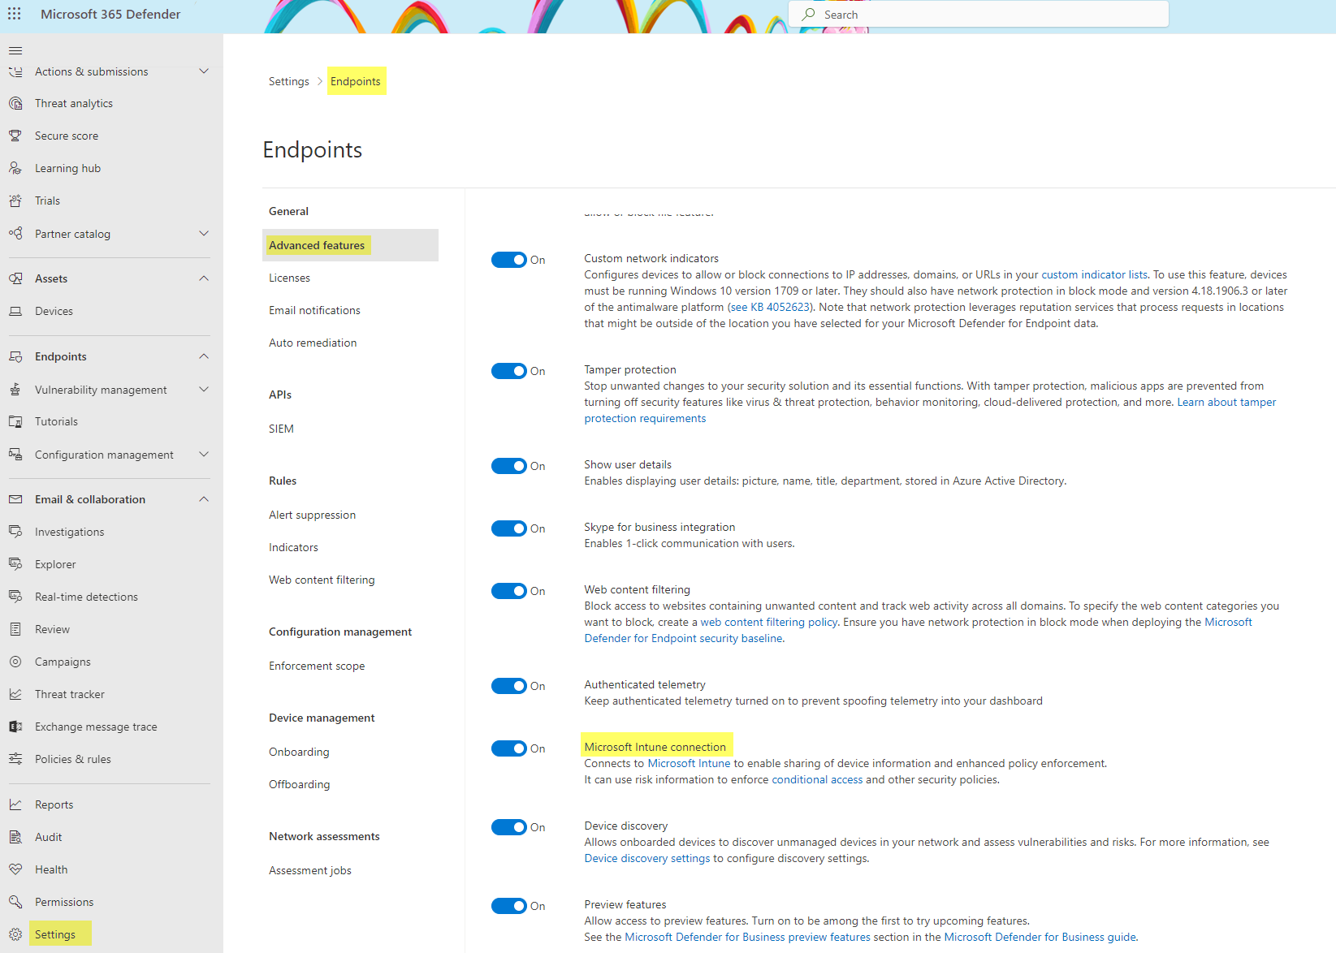Screen dimensions: 1336x953
Task: Expand Vulnerability management chevron
Action: [204, 390]
